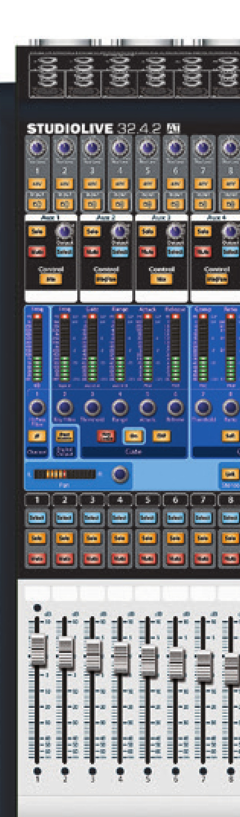Select the Aux 3 bus
The width and height of the screenshot is (240, 817).
point(175,251)
